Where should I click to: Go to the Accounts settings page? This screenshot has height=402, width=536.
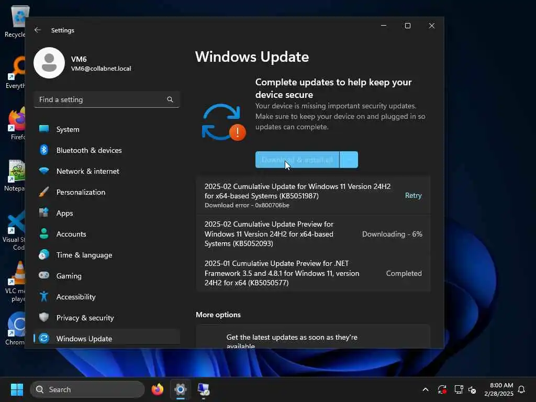[x=107, y=234]
